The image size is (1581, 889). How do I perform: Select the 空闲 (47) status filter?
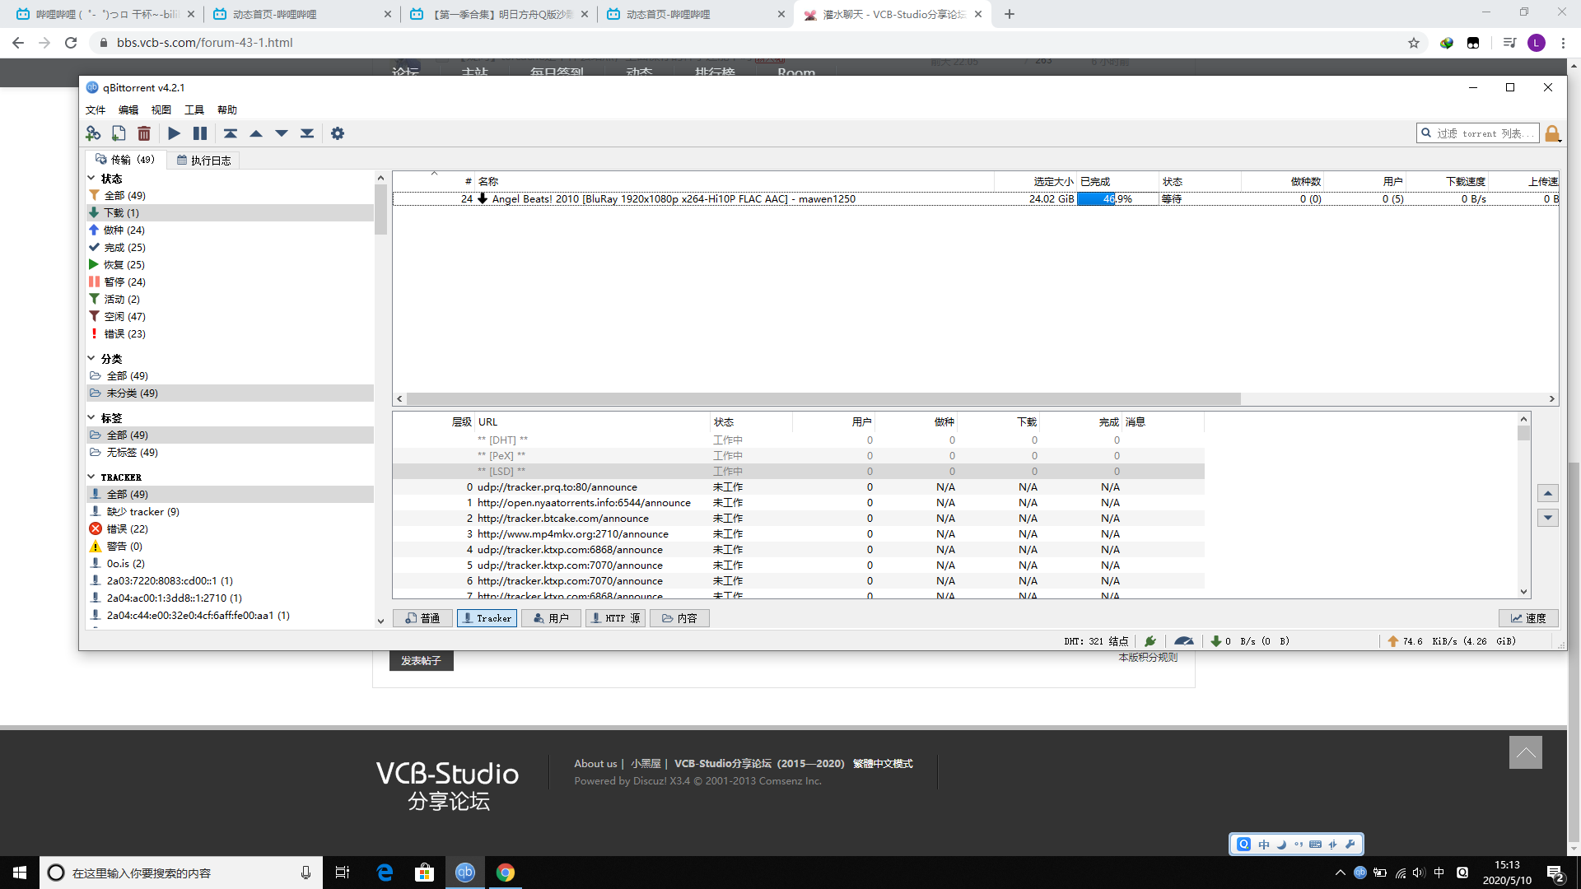point(230,316)
